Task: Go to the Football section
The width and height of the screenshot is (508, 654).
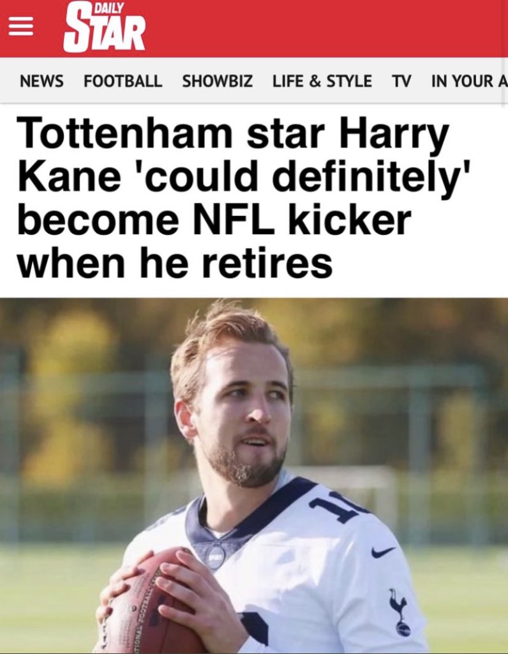Action: (123, 81)
